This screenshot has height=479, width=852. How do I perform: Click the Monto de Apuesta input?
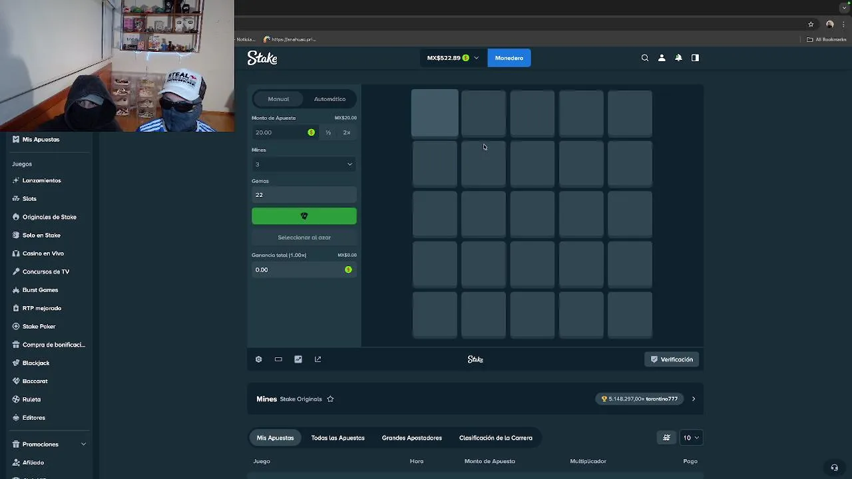[x=285, y=132]
